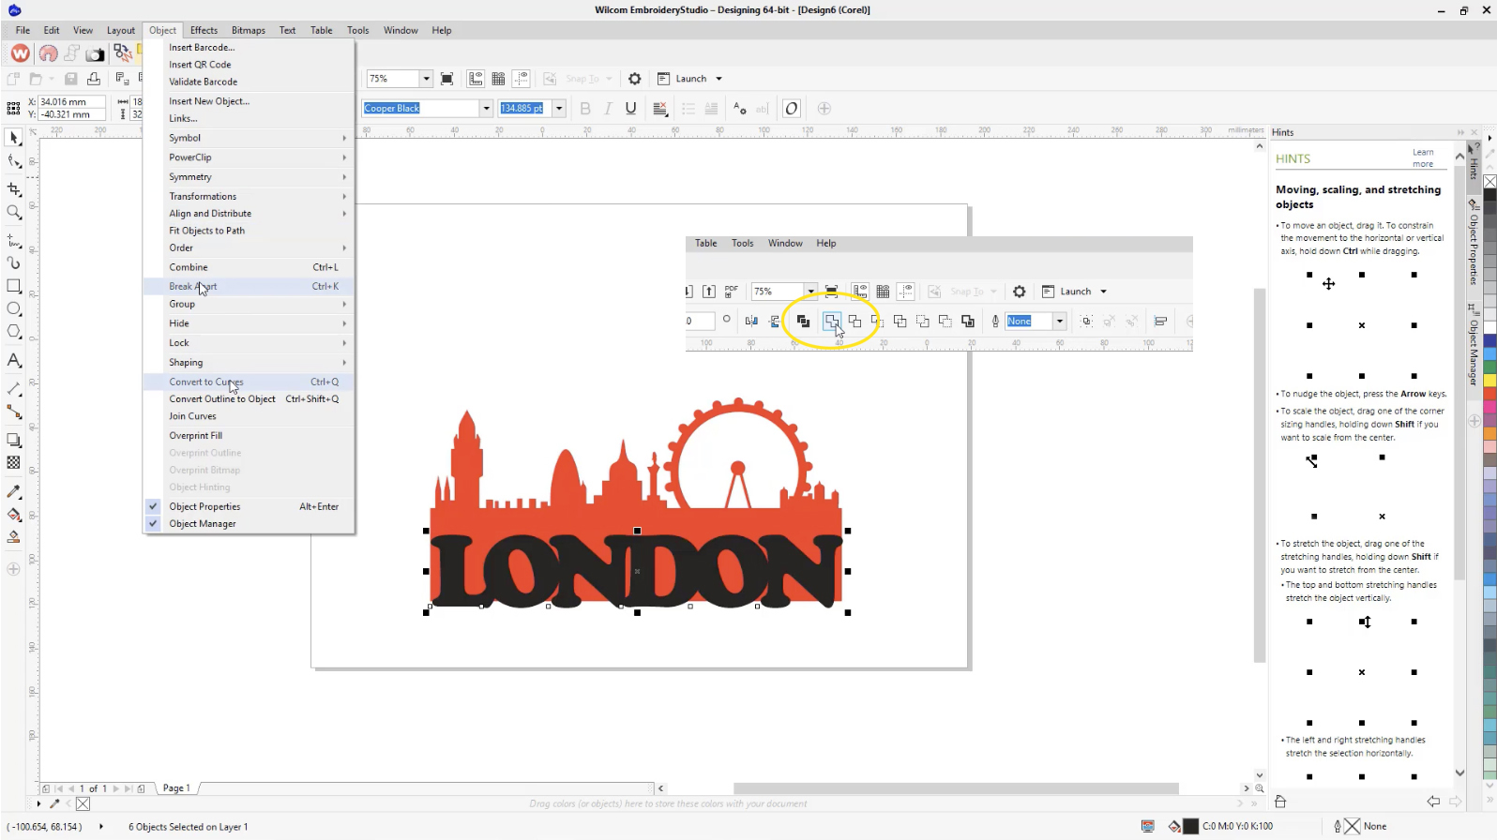Open the Cooper Black font dropdown
The image size is (1497, 840).
pos(486,108)
